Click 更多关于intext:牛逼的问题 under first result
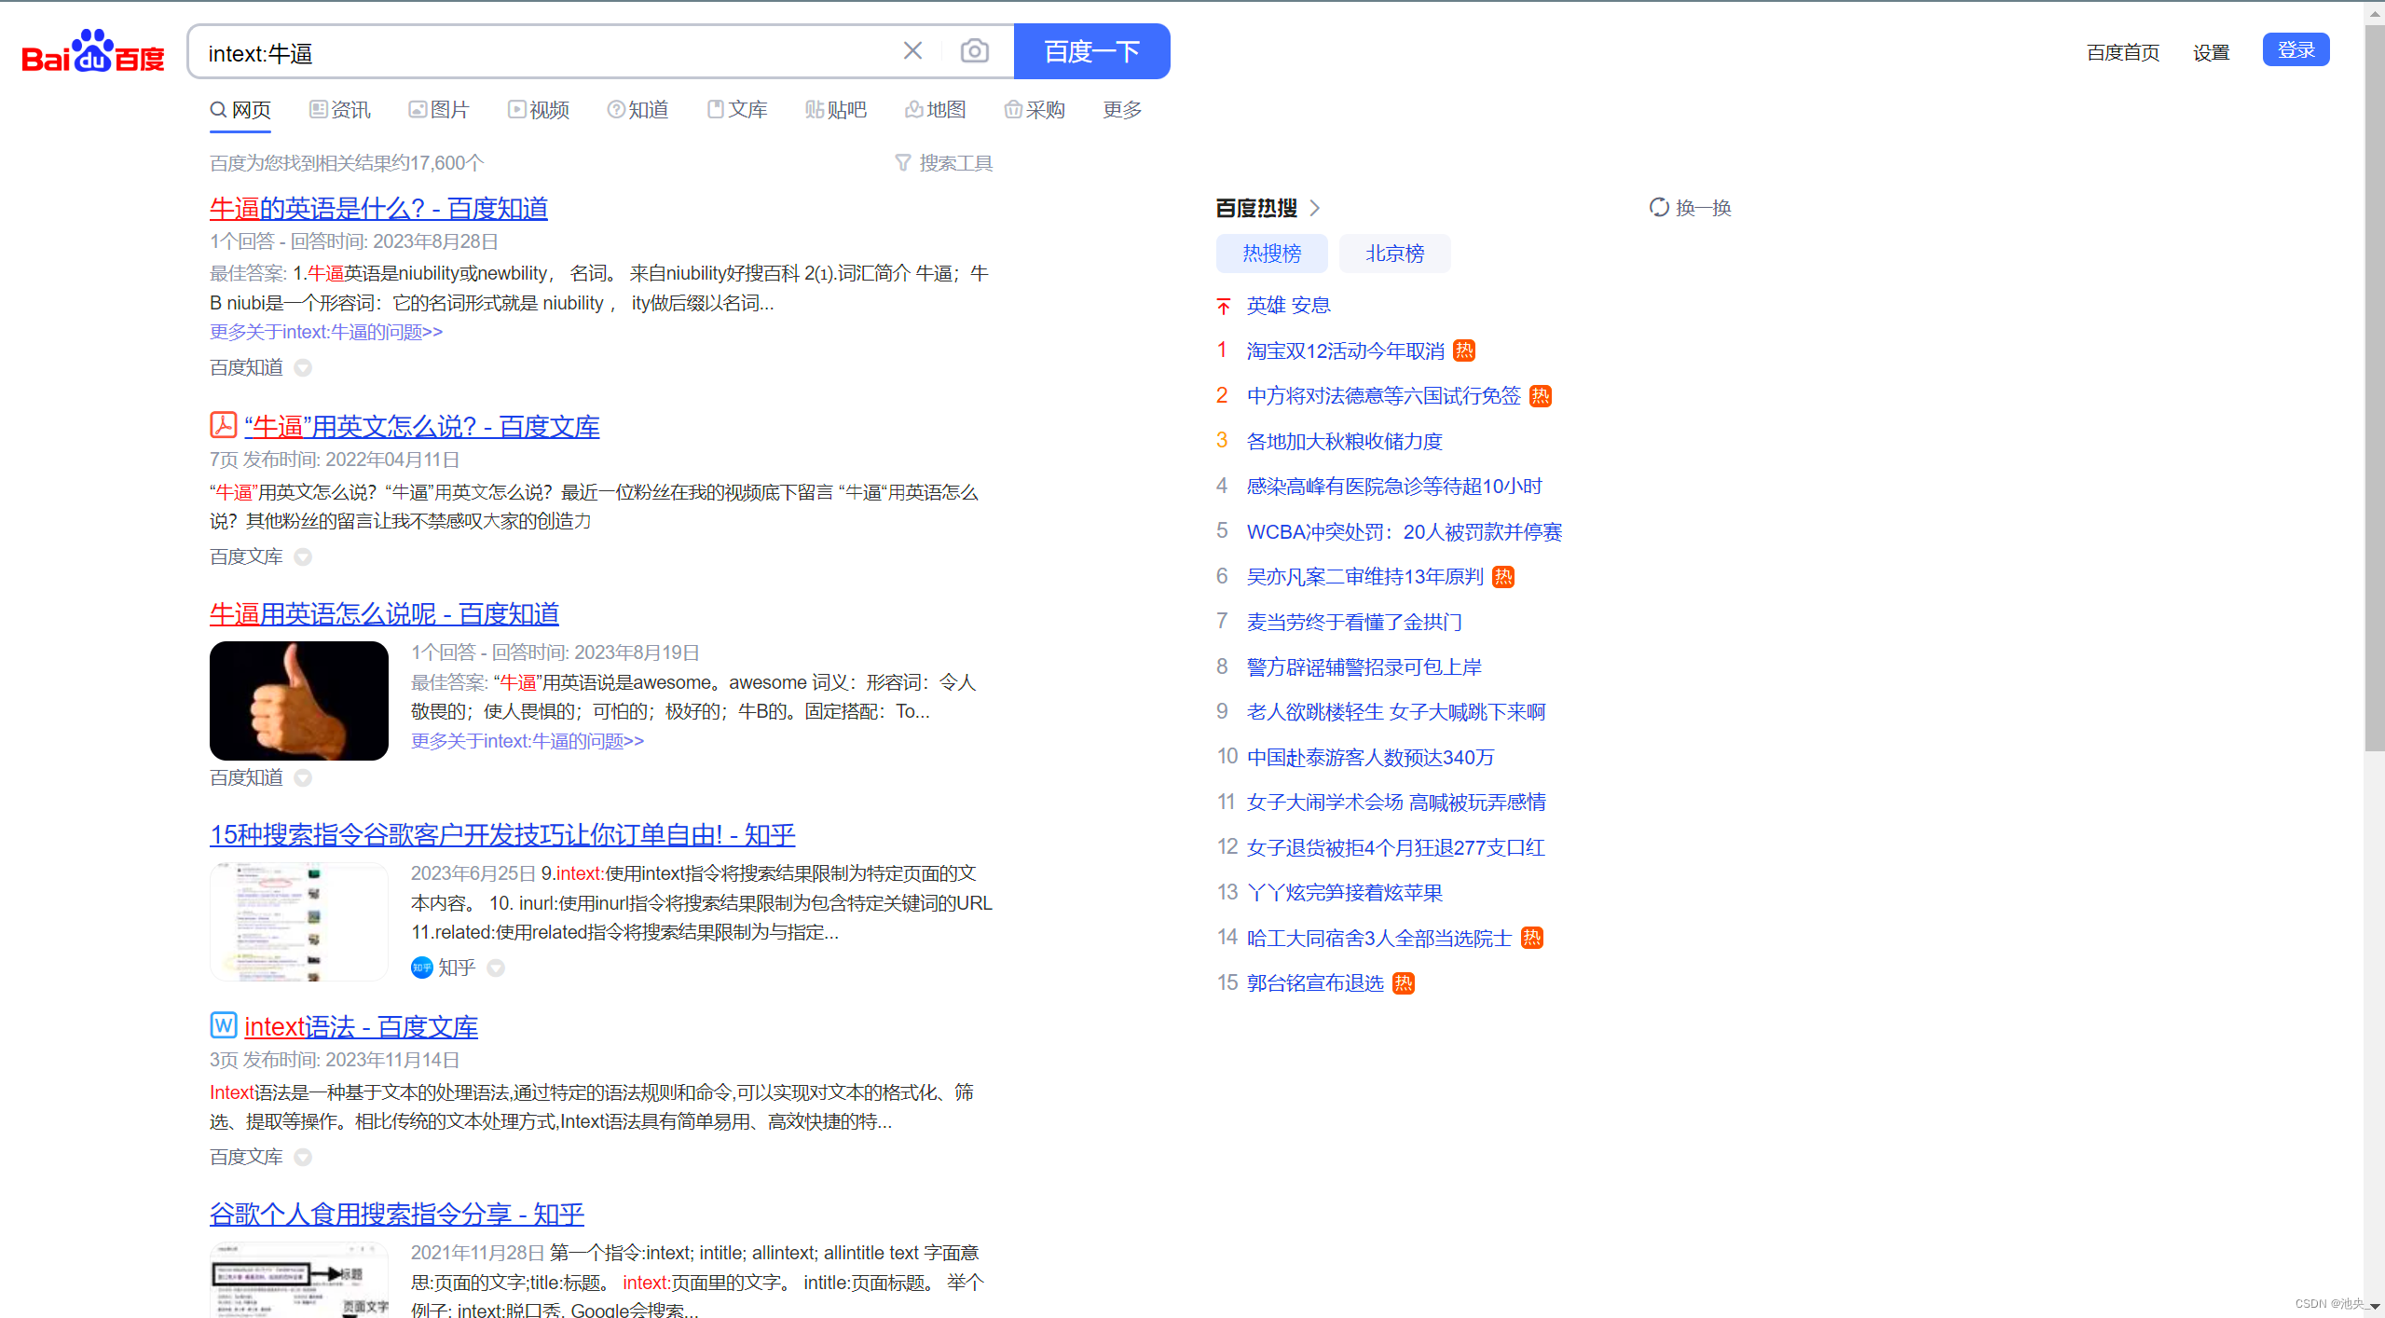 326,332
